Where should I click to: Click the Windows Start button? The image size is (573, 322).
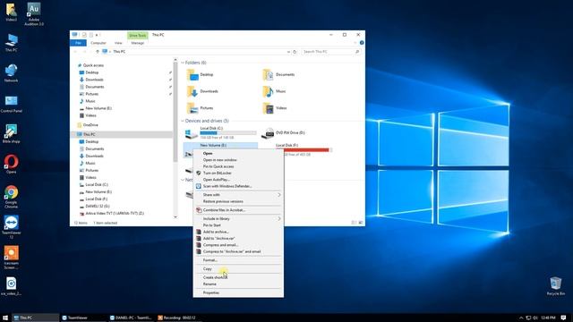point(5,318)
